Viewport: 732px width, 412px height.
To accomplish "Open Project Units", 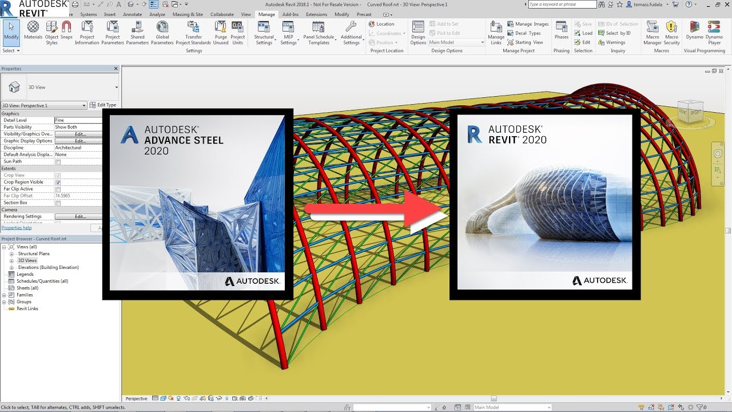I will 238,33.
